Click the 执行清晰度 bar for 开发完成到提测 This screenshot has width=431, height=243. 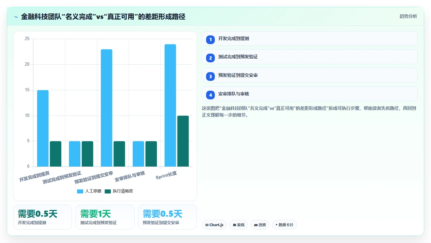coord(56,154)
